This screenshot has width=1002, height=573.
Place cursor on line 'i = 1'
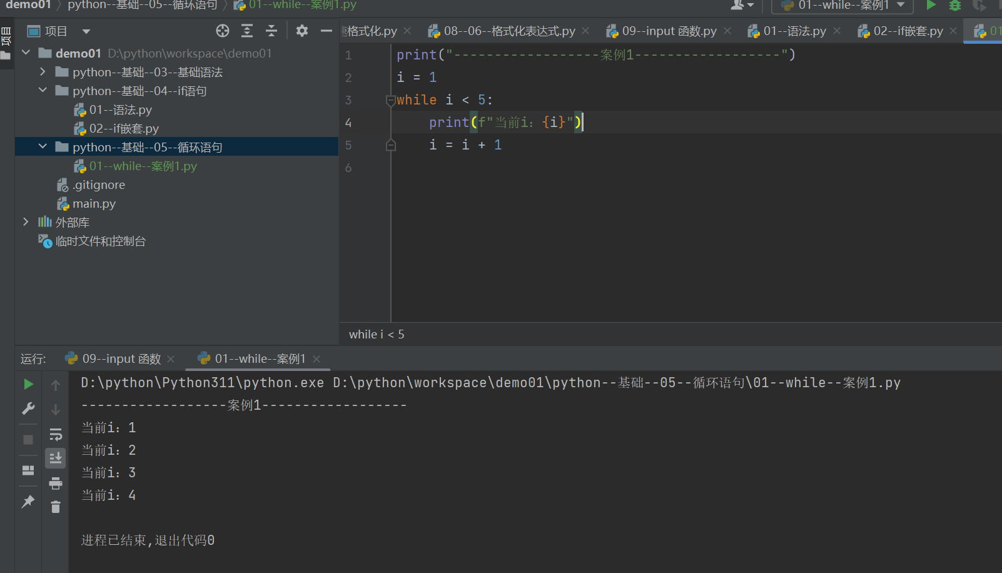pyautogui.click(x=417, y=78)
